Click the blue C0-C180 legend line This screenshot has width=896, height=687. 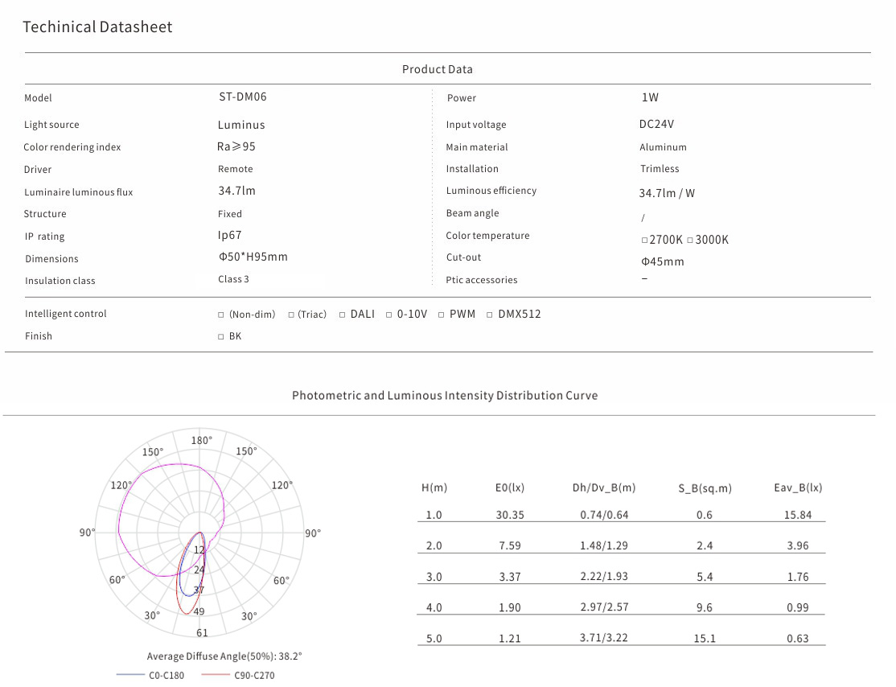[x=130, y=674]
